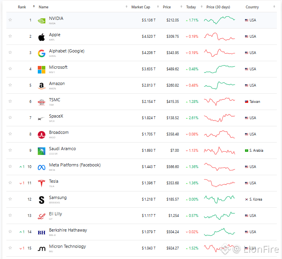Open the Alphabet (Google) company link

pos(67,51)
